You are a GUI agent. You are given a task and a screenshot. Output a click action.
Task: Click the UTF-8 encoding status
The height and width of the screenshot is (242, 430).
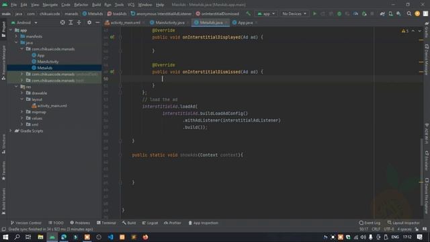coord(389,229)
